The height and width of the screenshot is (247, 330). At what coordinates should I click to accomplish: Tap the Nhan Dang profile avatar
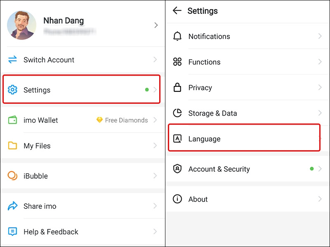pos(21,25)
